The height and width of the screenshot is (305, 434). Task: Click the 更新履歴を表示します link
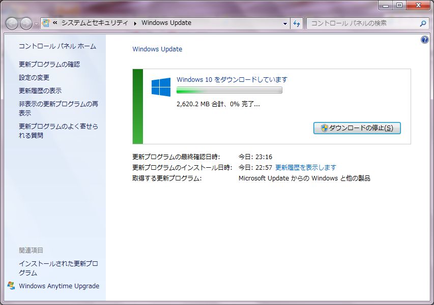coord(306,168)
